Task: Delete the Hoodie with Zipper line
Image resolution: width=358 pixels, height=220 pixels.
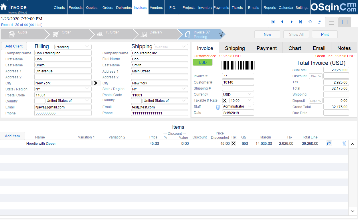Action: [344, 144]
